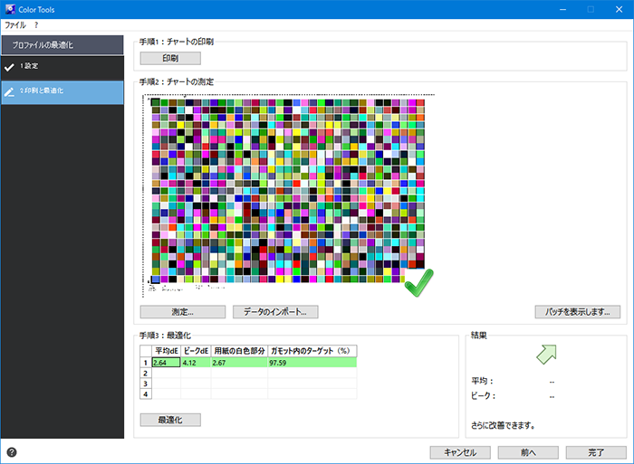Click the さらに改善できます。 message
The height and width of the screenshot is (464, 634).
point(504,426)
